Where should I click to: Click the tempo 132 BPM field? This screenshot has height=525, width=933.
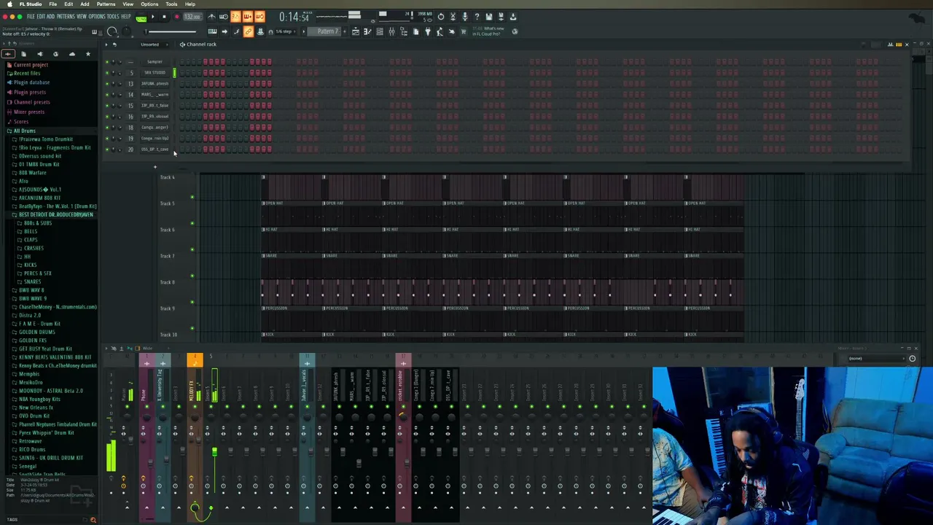click(192, 17)
